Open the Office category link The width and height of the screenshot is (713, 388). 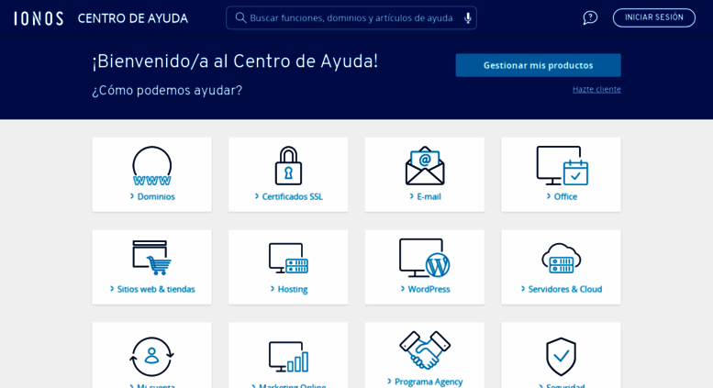(x=561, y=196)
